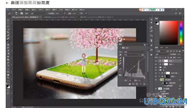Open the Edit Toolbar ellipsis button
Image resolution: width=190 pixels, height=108 pixels.
[x=8, y=81]
